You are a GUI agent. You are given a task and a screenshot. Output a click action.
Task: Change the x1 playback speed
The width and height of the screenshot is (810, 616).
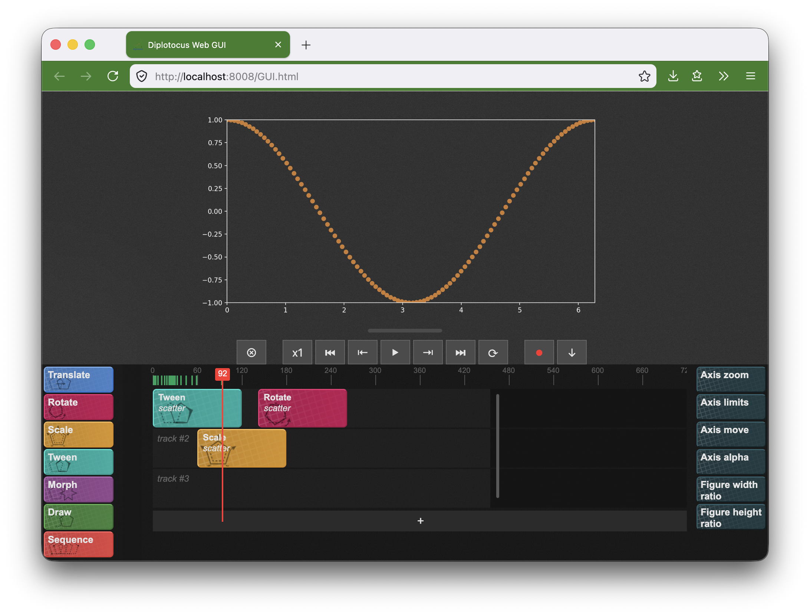pos(297,353)
